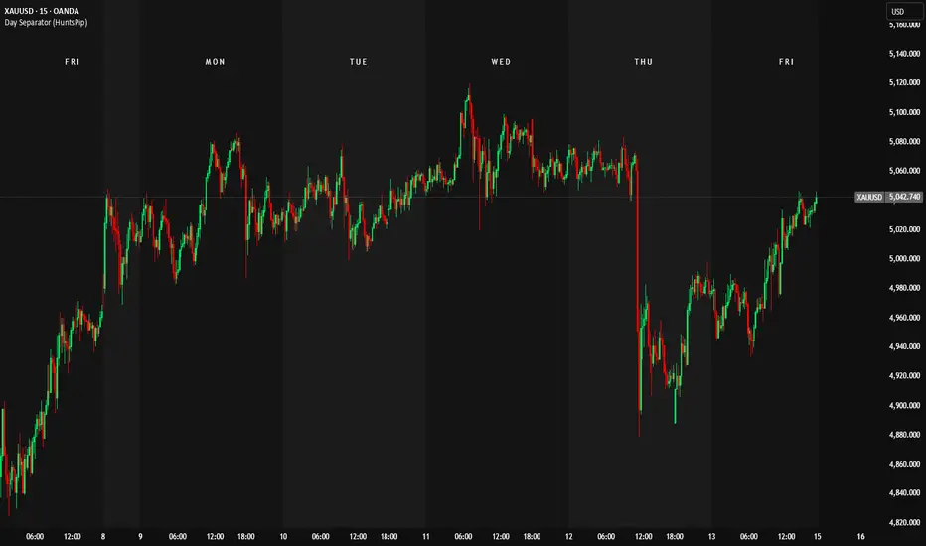This screenshot has width=926, height=546.
Task: Click date 8 on the time axis
Action: point(104,537)
